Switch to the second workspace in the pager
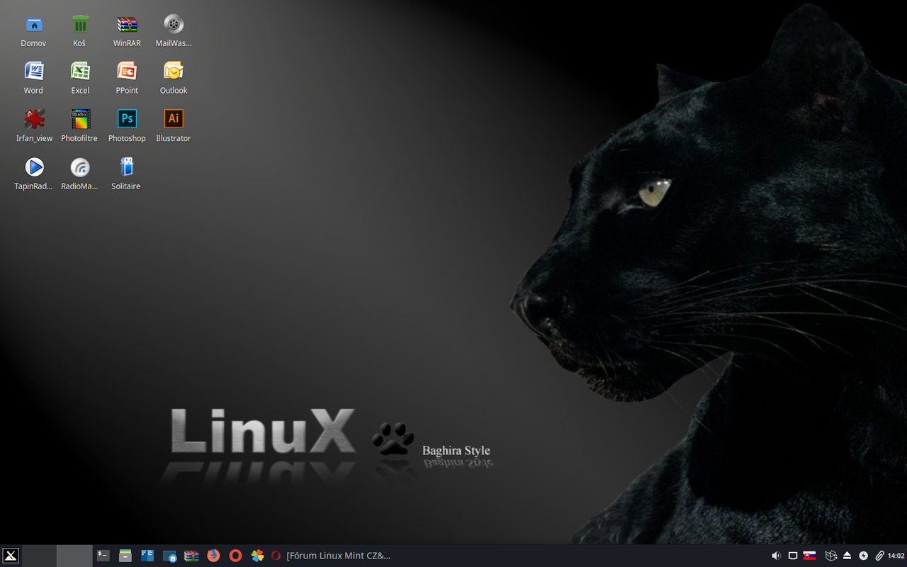This screenshot has width=907, height=567. pos(74,556)
